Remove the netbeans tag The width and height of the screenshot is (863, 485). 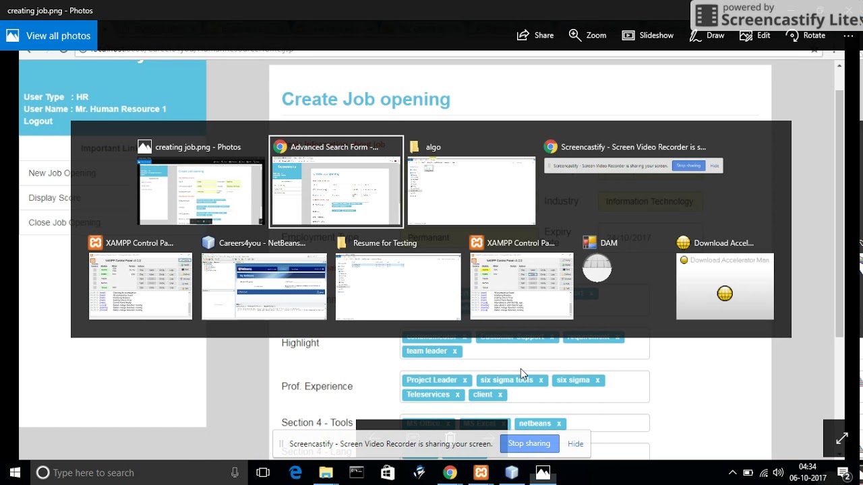(x=558, y=424)
